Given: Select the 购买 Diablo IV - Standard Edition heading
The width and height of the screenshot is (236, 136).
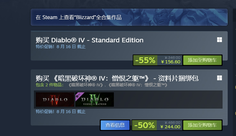Looking at the screenshot, I should (x=90, y=40).
